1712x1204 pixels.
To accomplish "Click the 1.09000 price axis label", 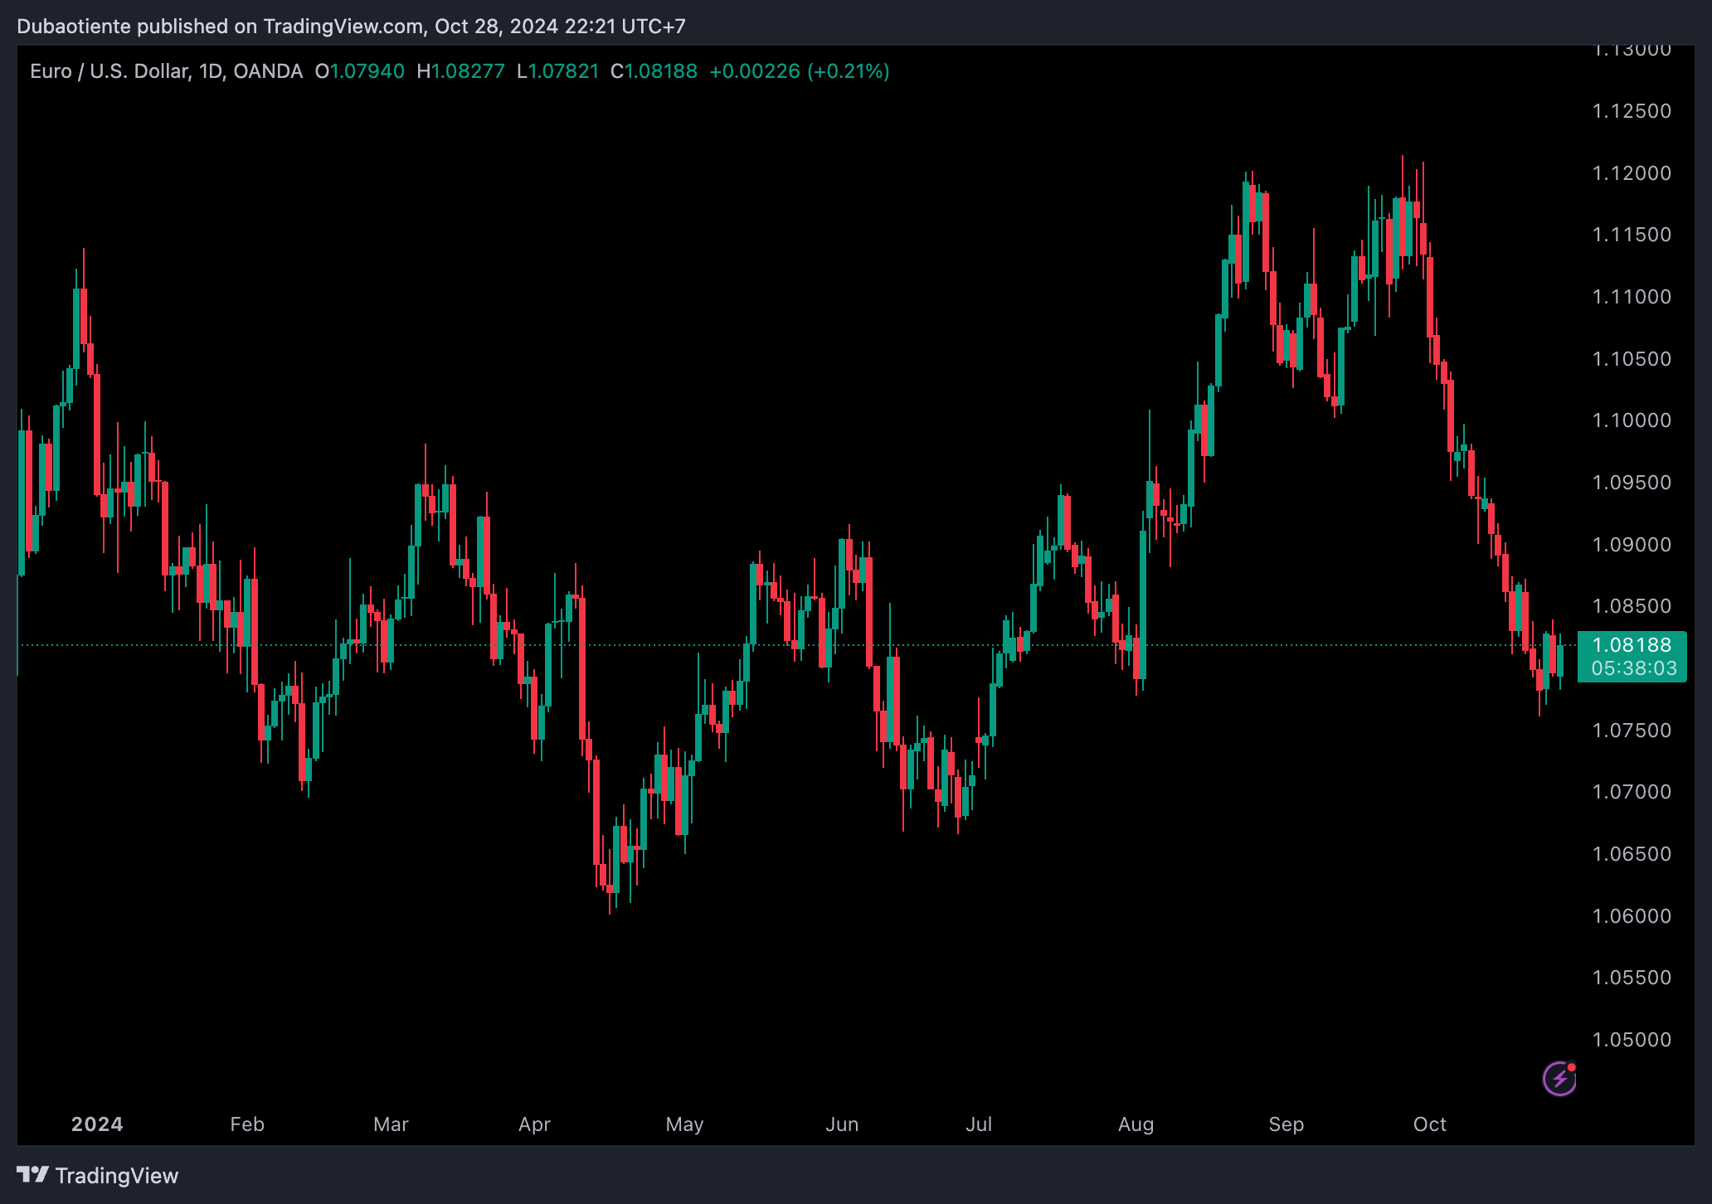I will point(1632,545).
